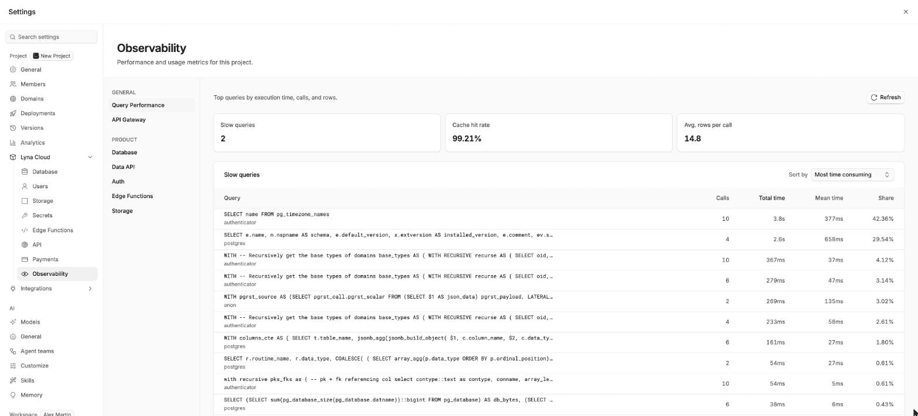Click the Customize sliders icon

coord(13,366)
